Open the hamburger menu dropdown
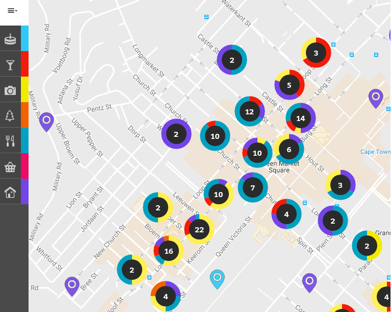391x312 pixels. [12, 11]
